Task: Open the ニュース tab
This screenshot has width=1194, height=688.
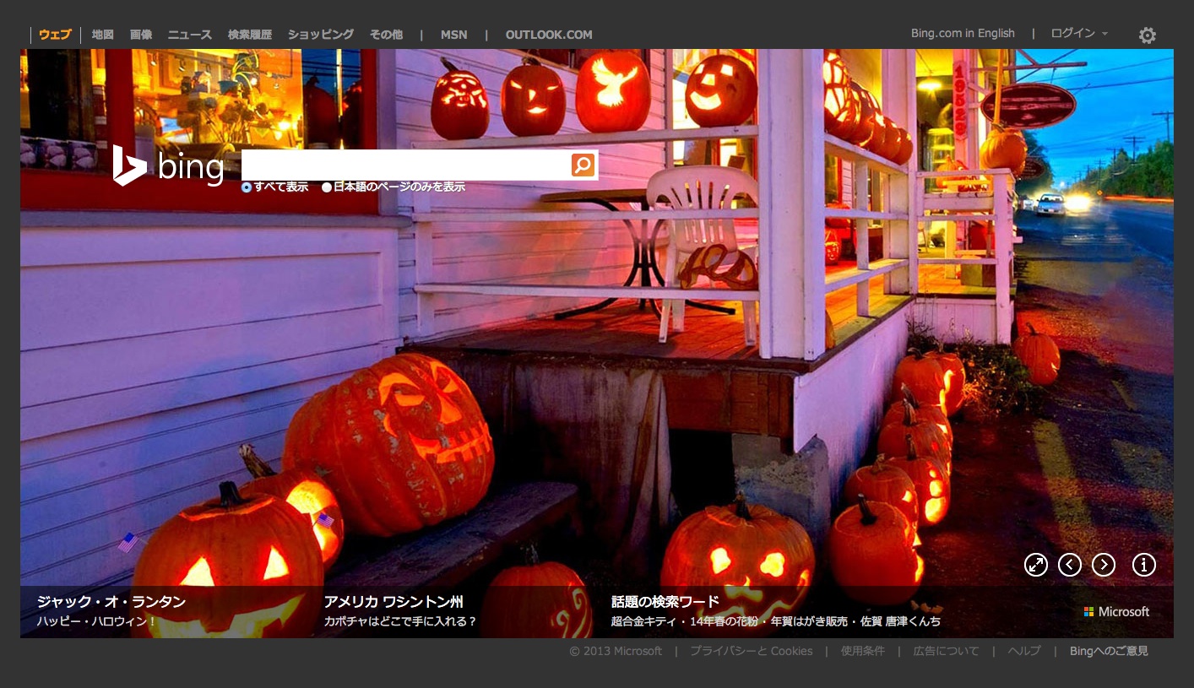Action: pos(190,35)
